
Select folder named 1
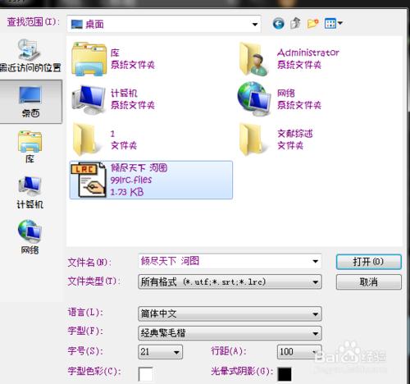pyautogui.click(x=105, y=139)
